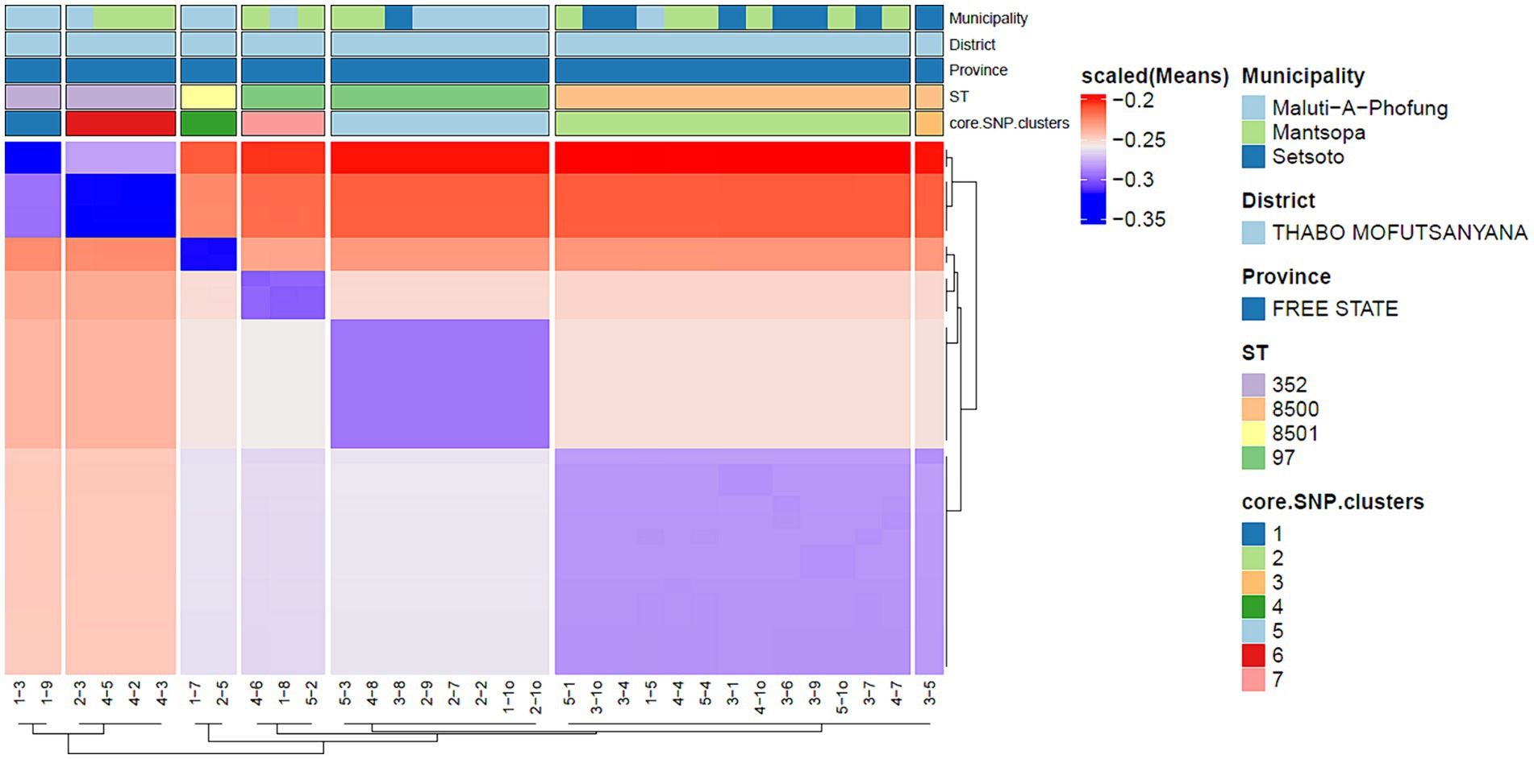This screenshot has width=1534, height=759.
Task: Select the FREE STATE legend swatch
Action: pyautogui.click(x=1253, y=309)
